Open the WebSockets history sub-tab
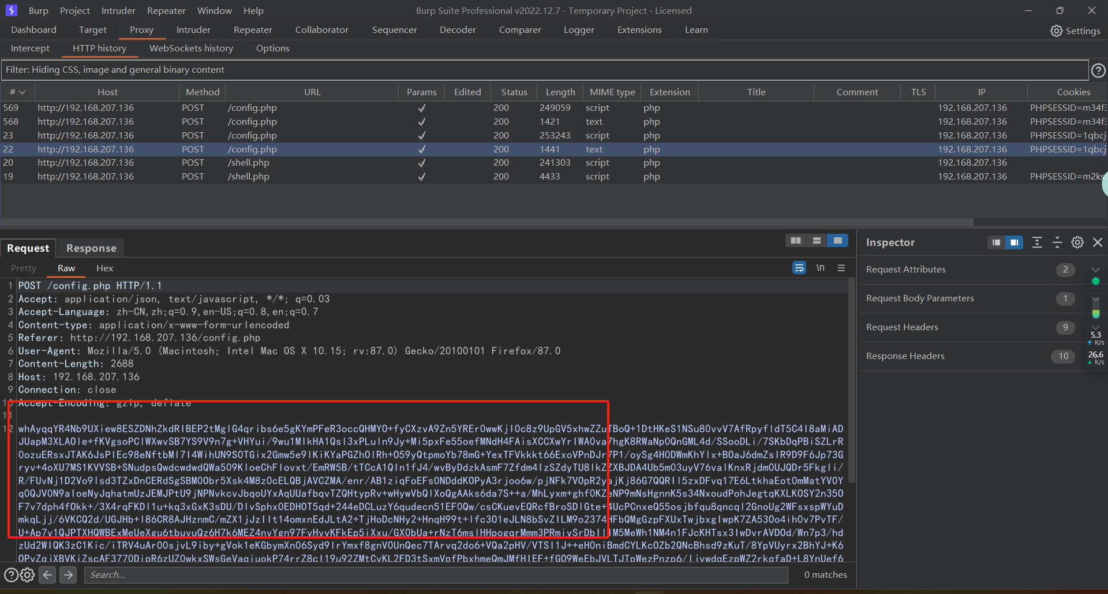The height and width of the screenshot is (594, 1108). click(191, 48)
